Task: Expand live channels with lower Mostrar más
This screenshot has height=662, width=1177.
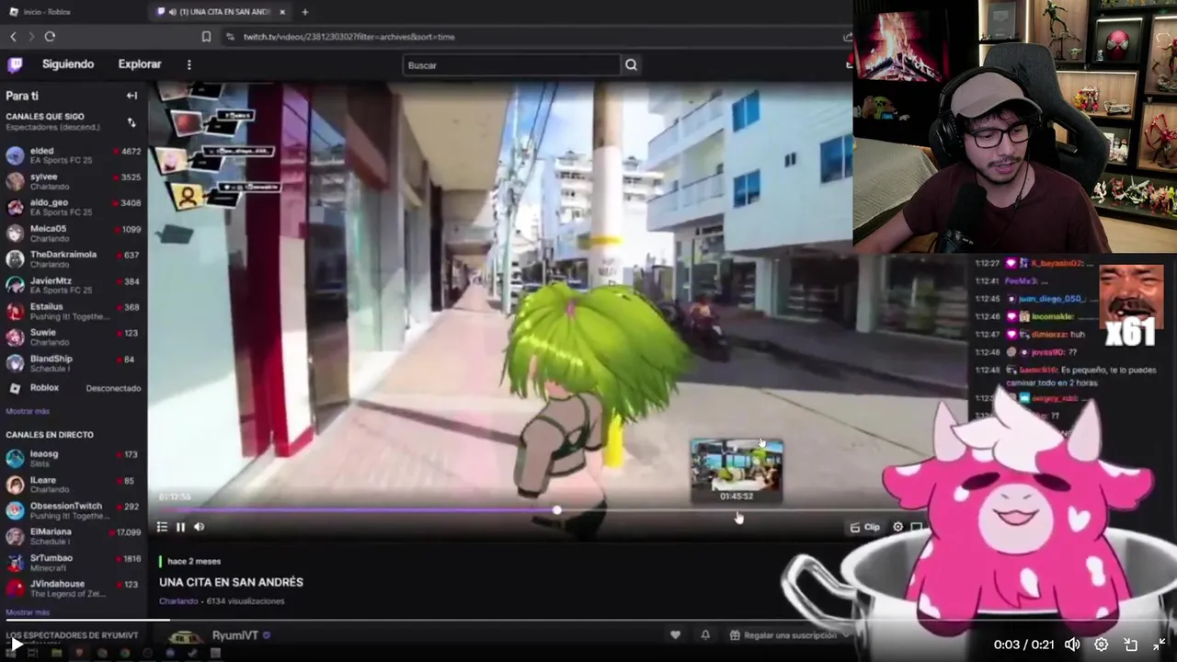Action: click(28, 612)
